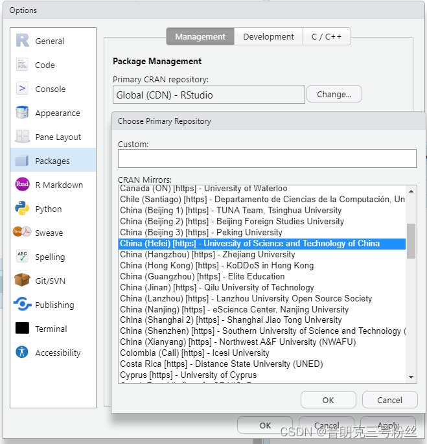Image resolution: width=427 pixels, height=444 pixels.
Task: Cancel the Choose Primary Repository dialog
Action: [389, 400]
